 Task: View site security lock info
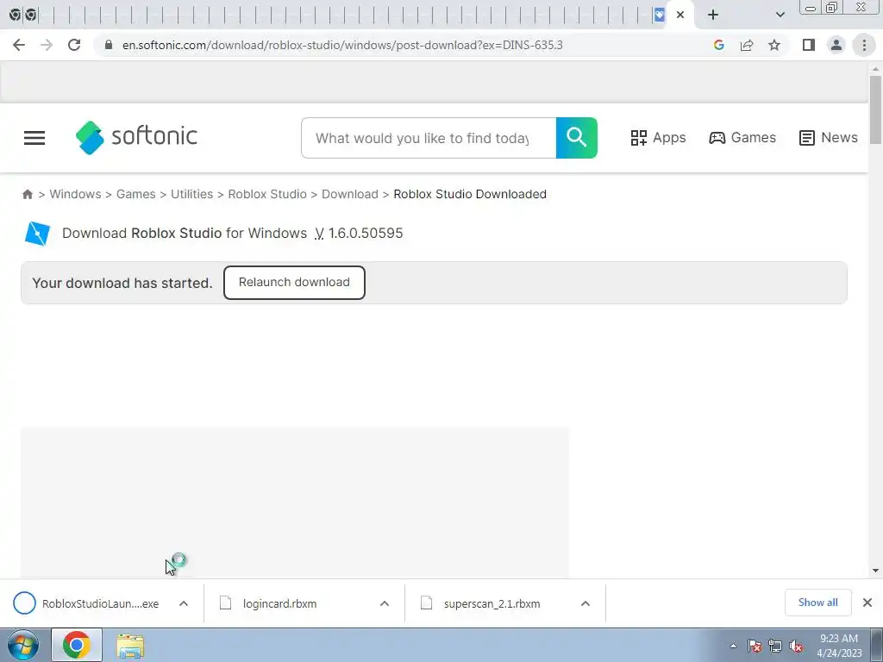109,45
